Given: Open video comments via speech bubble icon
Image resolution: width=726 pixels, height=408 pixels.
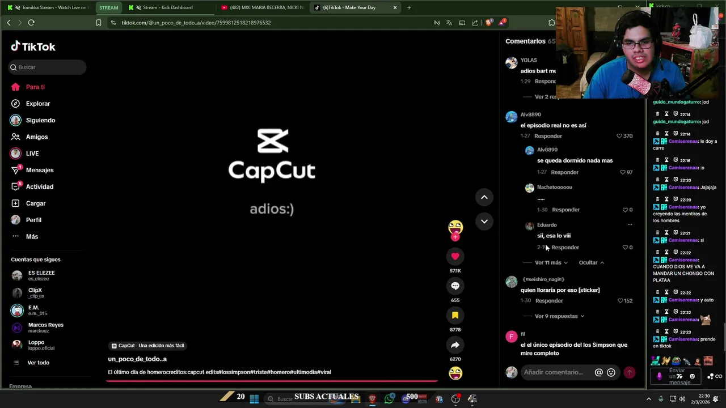Looking at the screenshot, I should pyautogui.click(x=455, y=286).
